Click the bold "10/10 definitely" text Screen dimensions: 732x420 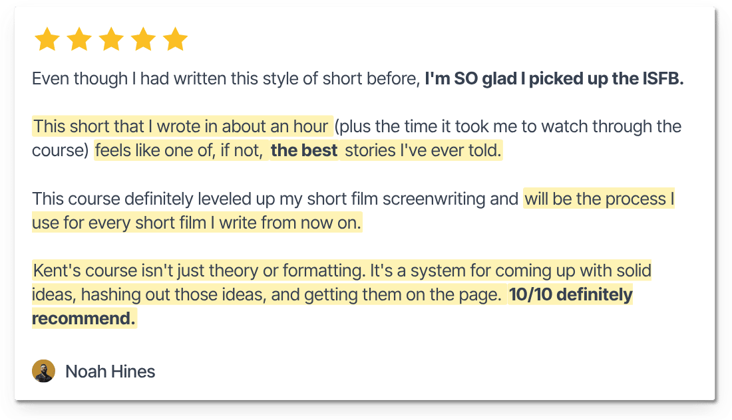coord(570,295)
